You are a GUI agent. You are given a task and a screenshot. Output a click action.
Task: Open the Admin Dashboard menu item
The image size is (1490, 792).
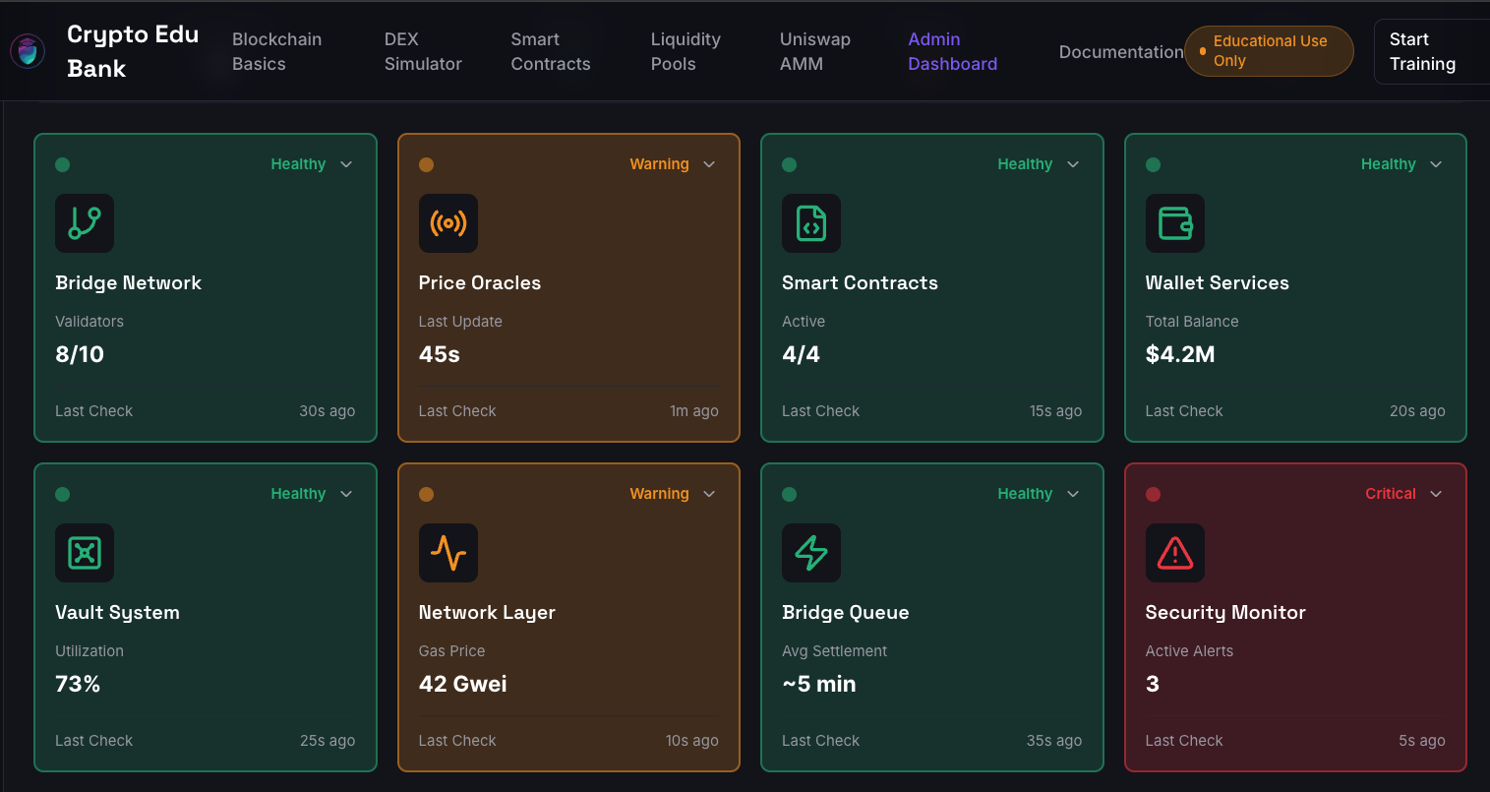(952, 51)
